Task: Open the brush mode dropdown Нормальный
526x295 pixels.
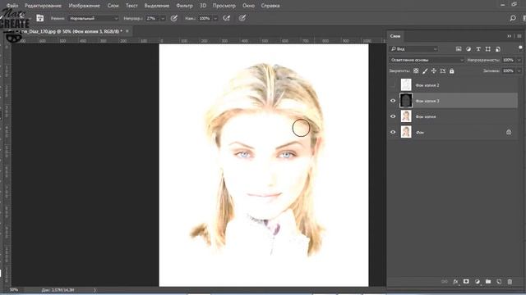Action: 94,18
